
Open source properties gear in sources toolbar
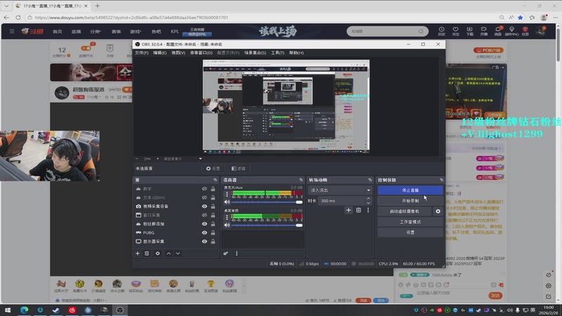click(x=157, y=254)
